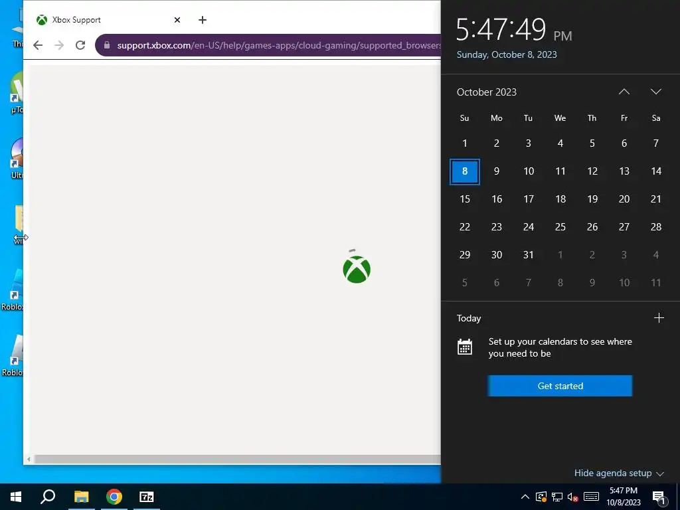The width and height of the screenshot is (680, 510).
Task: Open taskbar search magnifier
Action: click(48, 497)
